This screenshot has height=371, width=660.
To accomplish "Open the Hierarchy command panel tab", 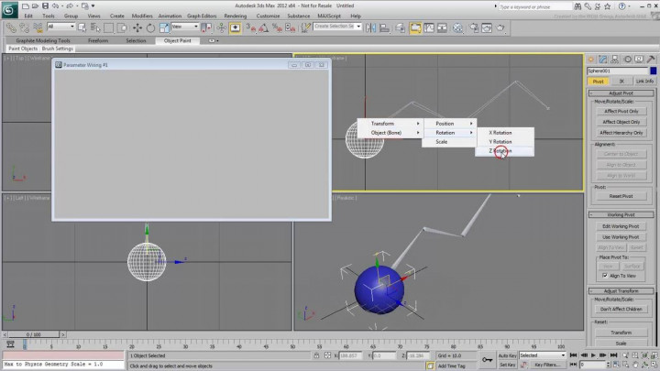I will pyautogui.click(x=615, y=60).
